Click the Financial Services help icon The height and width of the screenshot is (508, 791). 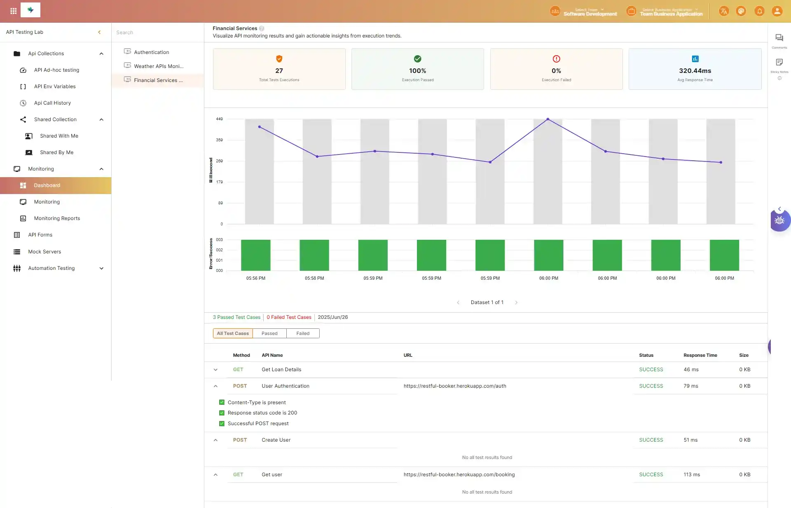click(262, 28)
